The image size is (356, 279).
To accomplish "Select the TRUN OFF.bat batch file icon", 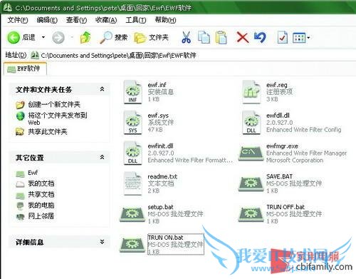I will [x=251, y=214].
